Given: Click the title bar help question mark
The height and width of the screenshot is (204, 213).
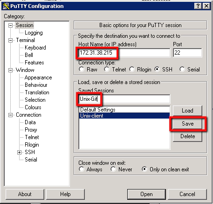Looking at the screenshot, I should [198, 6].
